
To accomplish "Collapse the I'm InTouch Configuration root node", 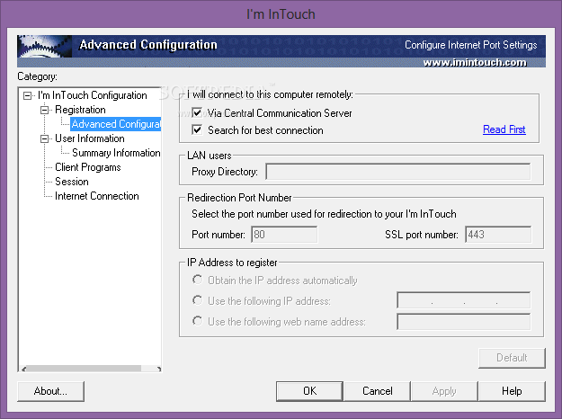I will (x=27, y=95).
